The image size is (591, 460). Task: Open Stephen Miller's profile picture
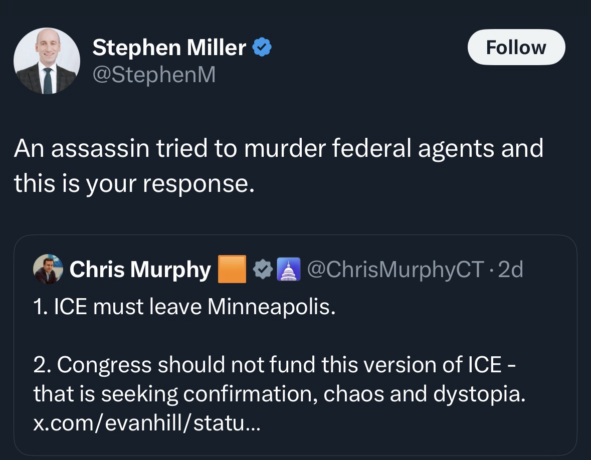click(47, 61)
